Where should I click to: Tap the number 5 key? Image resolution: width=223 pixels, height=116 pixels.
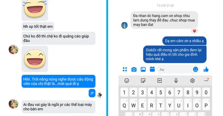(161, 93)
